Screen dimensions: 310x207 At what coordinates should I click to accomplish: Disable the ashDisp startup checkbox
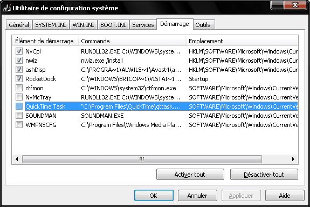click(19, 70)
